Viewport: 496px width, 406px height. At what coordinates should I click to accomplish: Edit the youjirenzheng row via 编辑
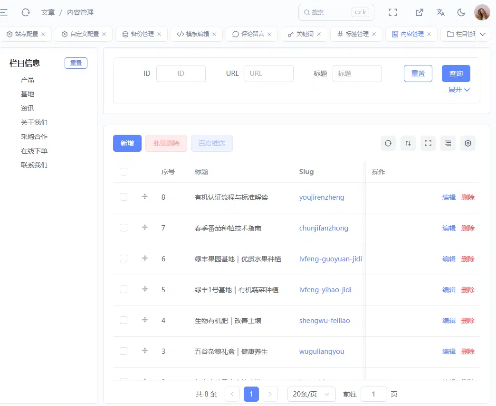click(x=449, y=197)
